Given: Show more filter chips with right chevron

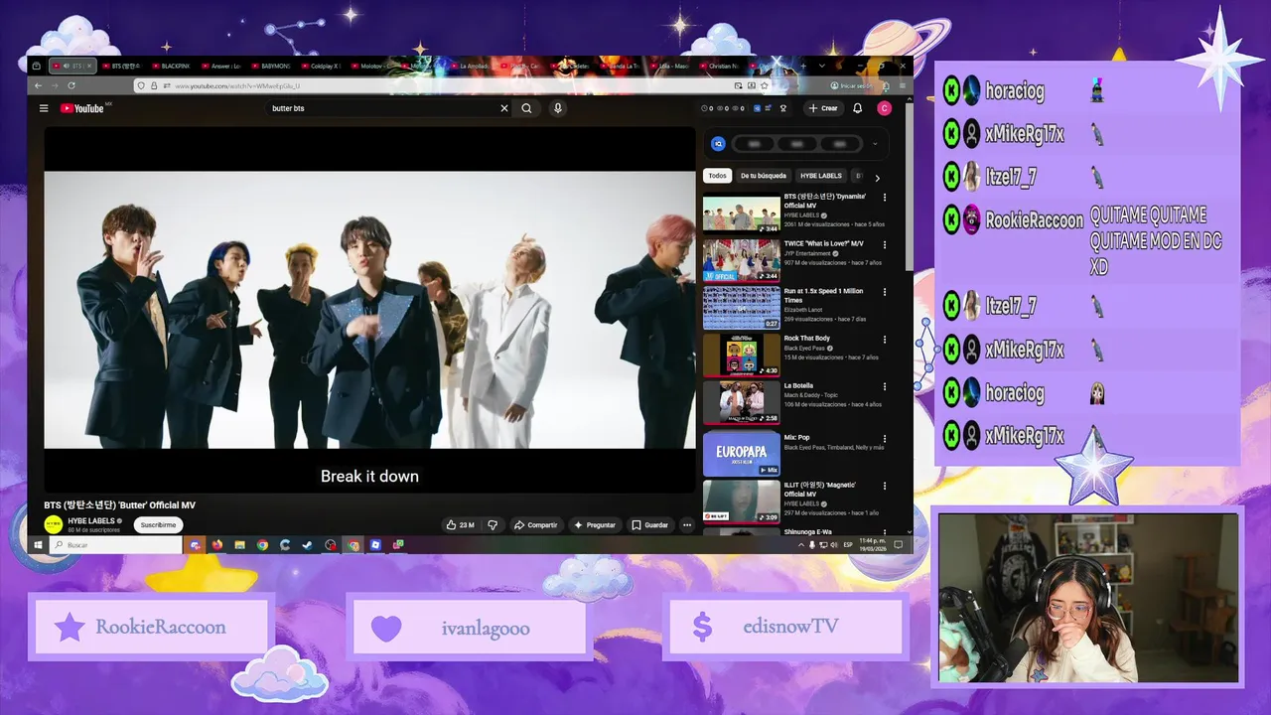Looking at the screenshot, I should (877, 178).
